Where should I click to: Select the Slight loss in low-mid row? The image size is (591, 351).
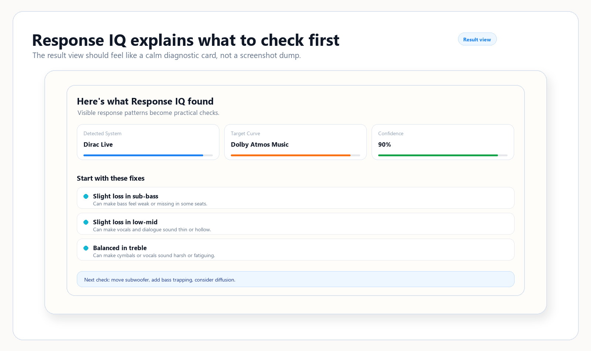[x=295, y=224]
